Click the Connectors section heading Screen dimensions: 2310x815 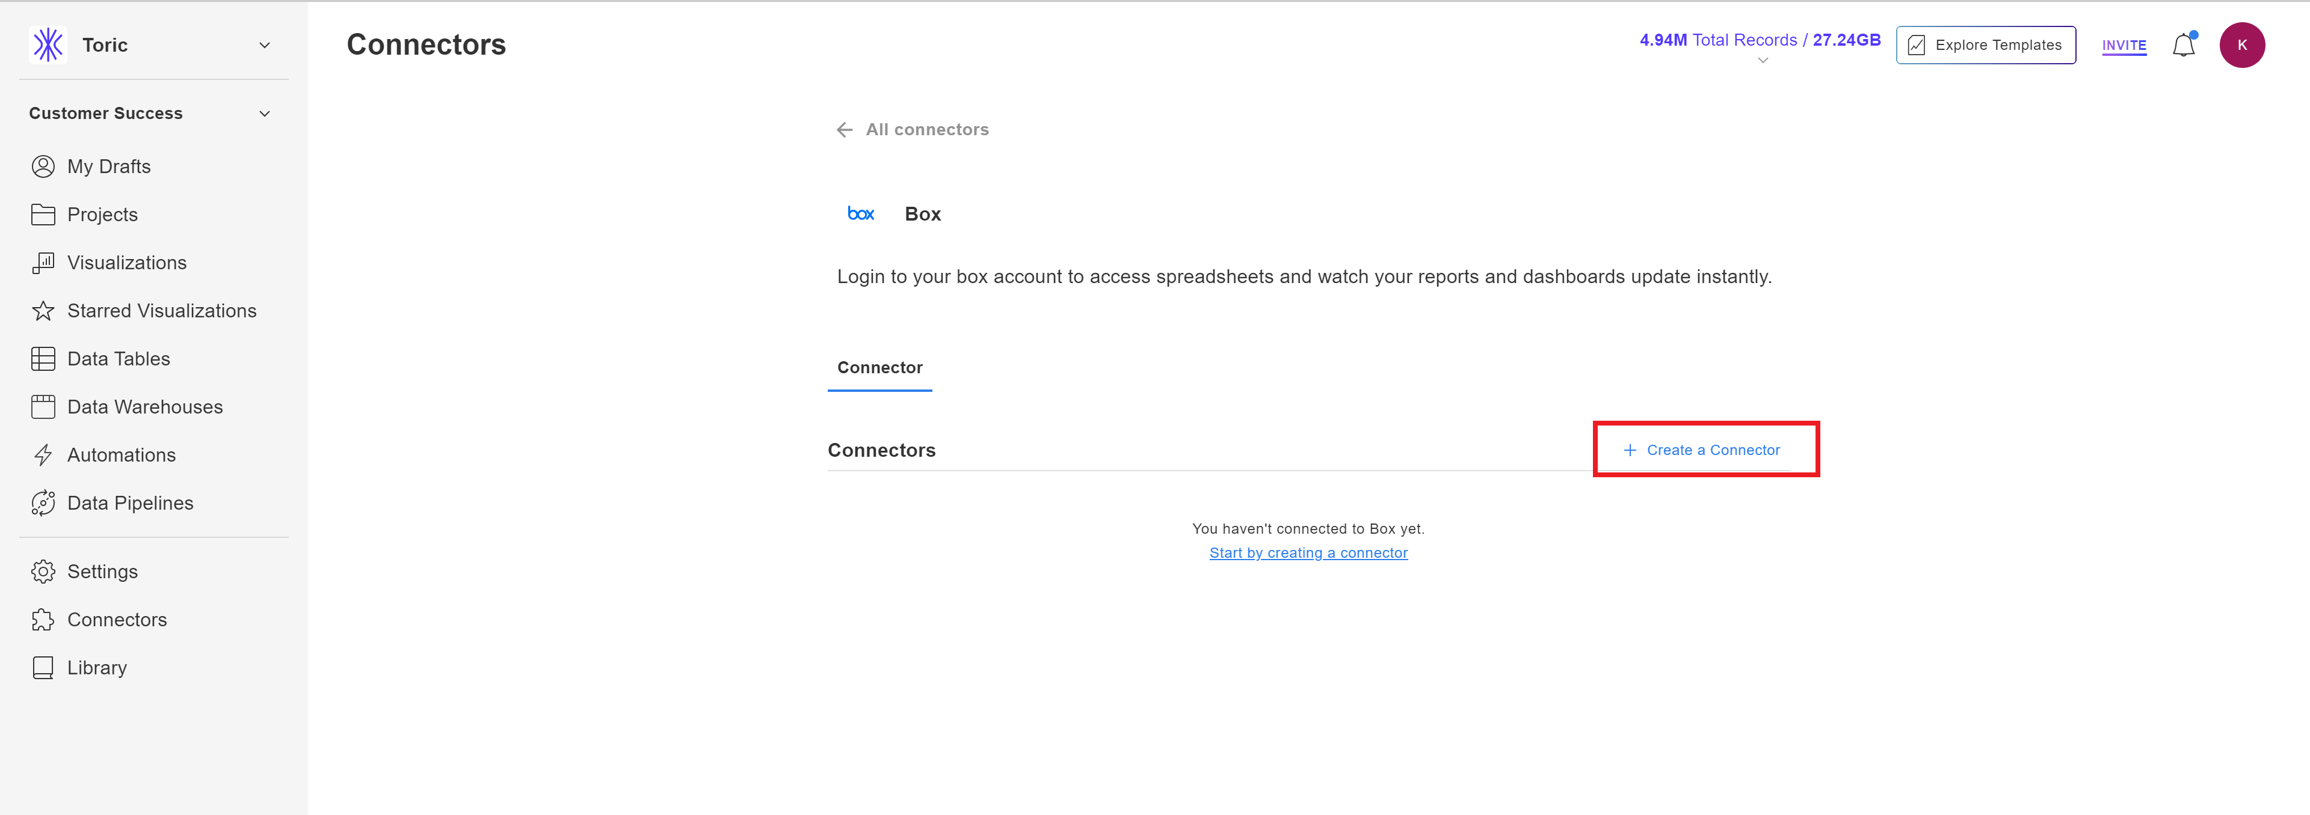click(881, 451)
